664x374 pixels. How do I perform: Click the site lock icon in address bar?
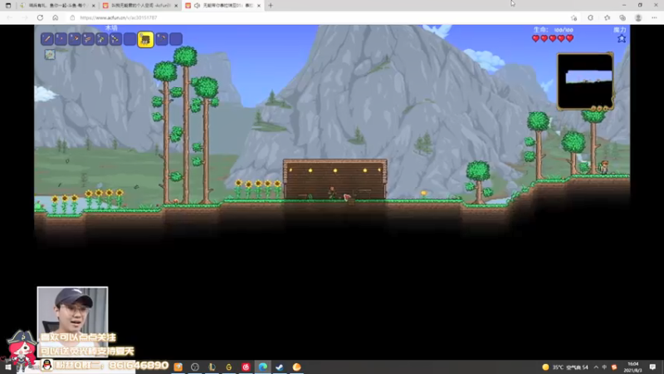[72, 17]
